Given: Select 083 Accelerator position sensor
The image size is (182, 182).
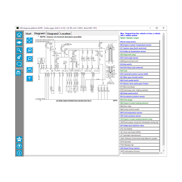Looking at the screenshot, I should click(140, 96).
